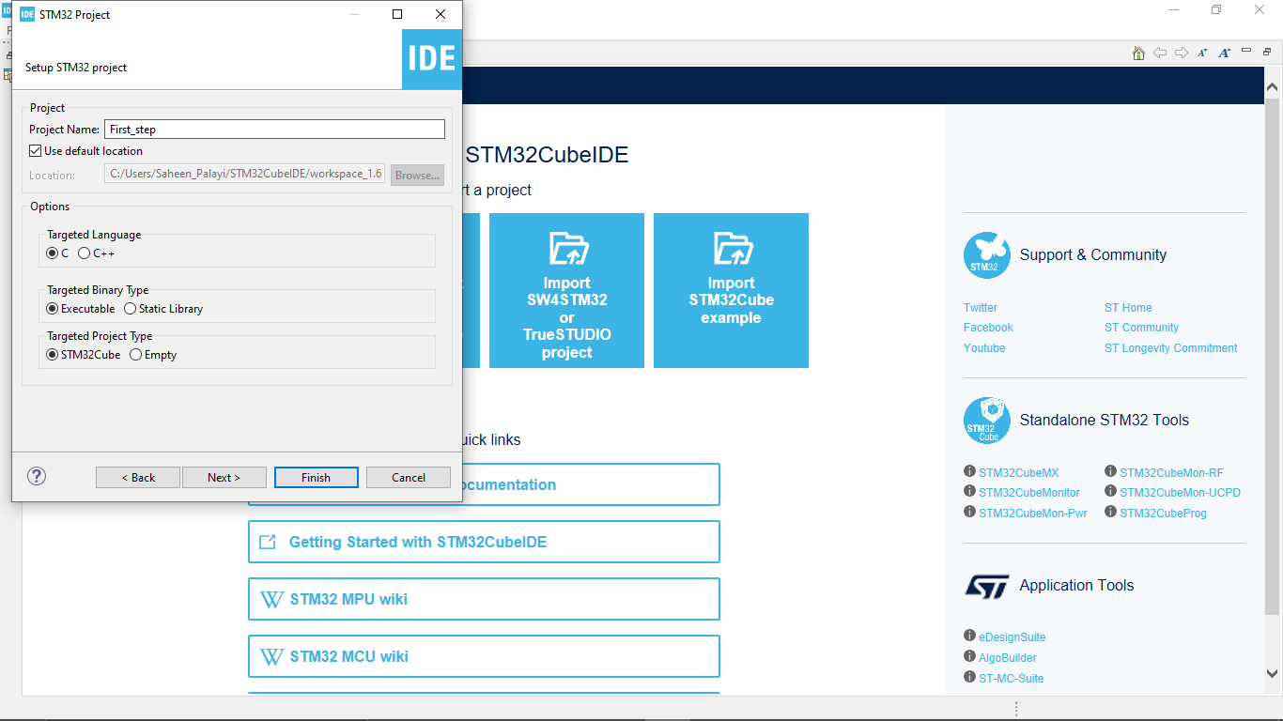Click the Home icon in the welcome toolbar

click(1138, 53)
